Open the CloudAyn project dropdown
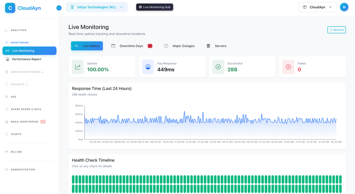This screenshot has width=355, height=194. click(x=317, y=7)
